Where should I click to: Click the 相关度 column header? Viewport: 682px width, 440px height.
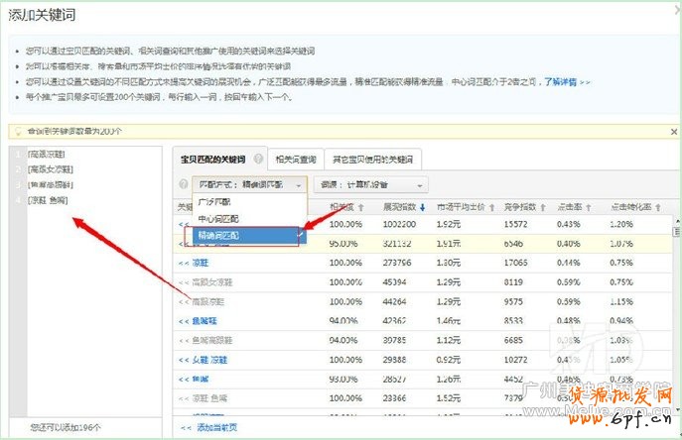(x=342, y=207)
